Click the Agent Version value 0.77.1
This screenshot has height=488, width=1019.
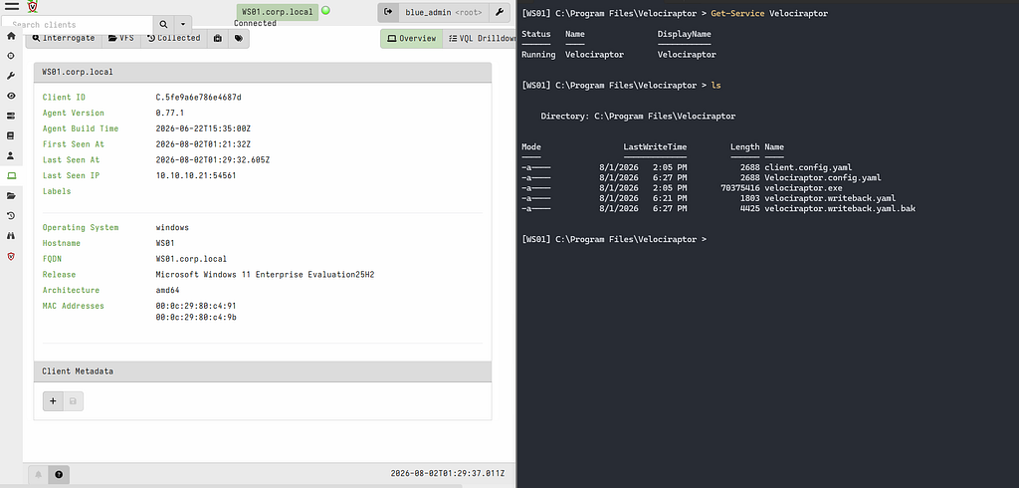(169, 114)
